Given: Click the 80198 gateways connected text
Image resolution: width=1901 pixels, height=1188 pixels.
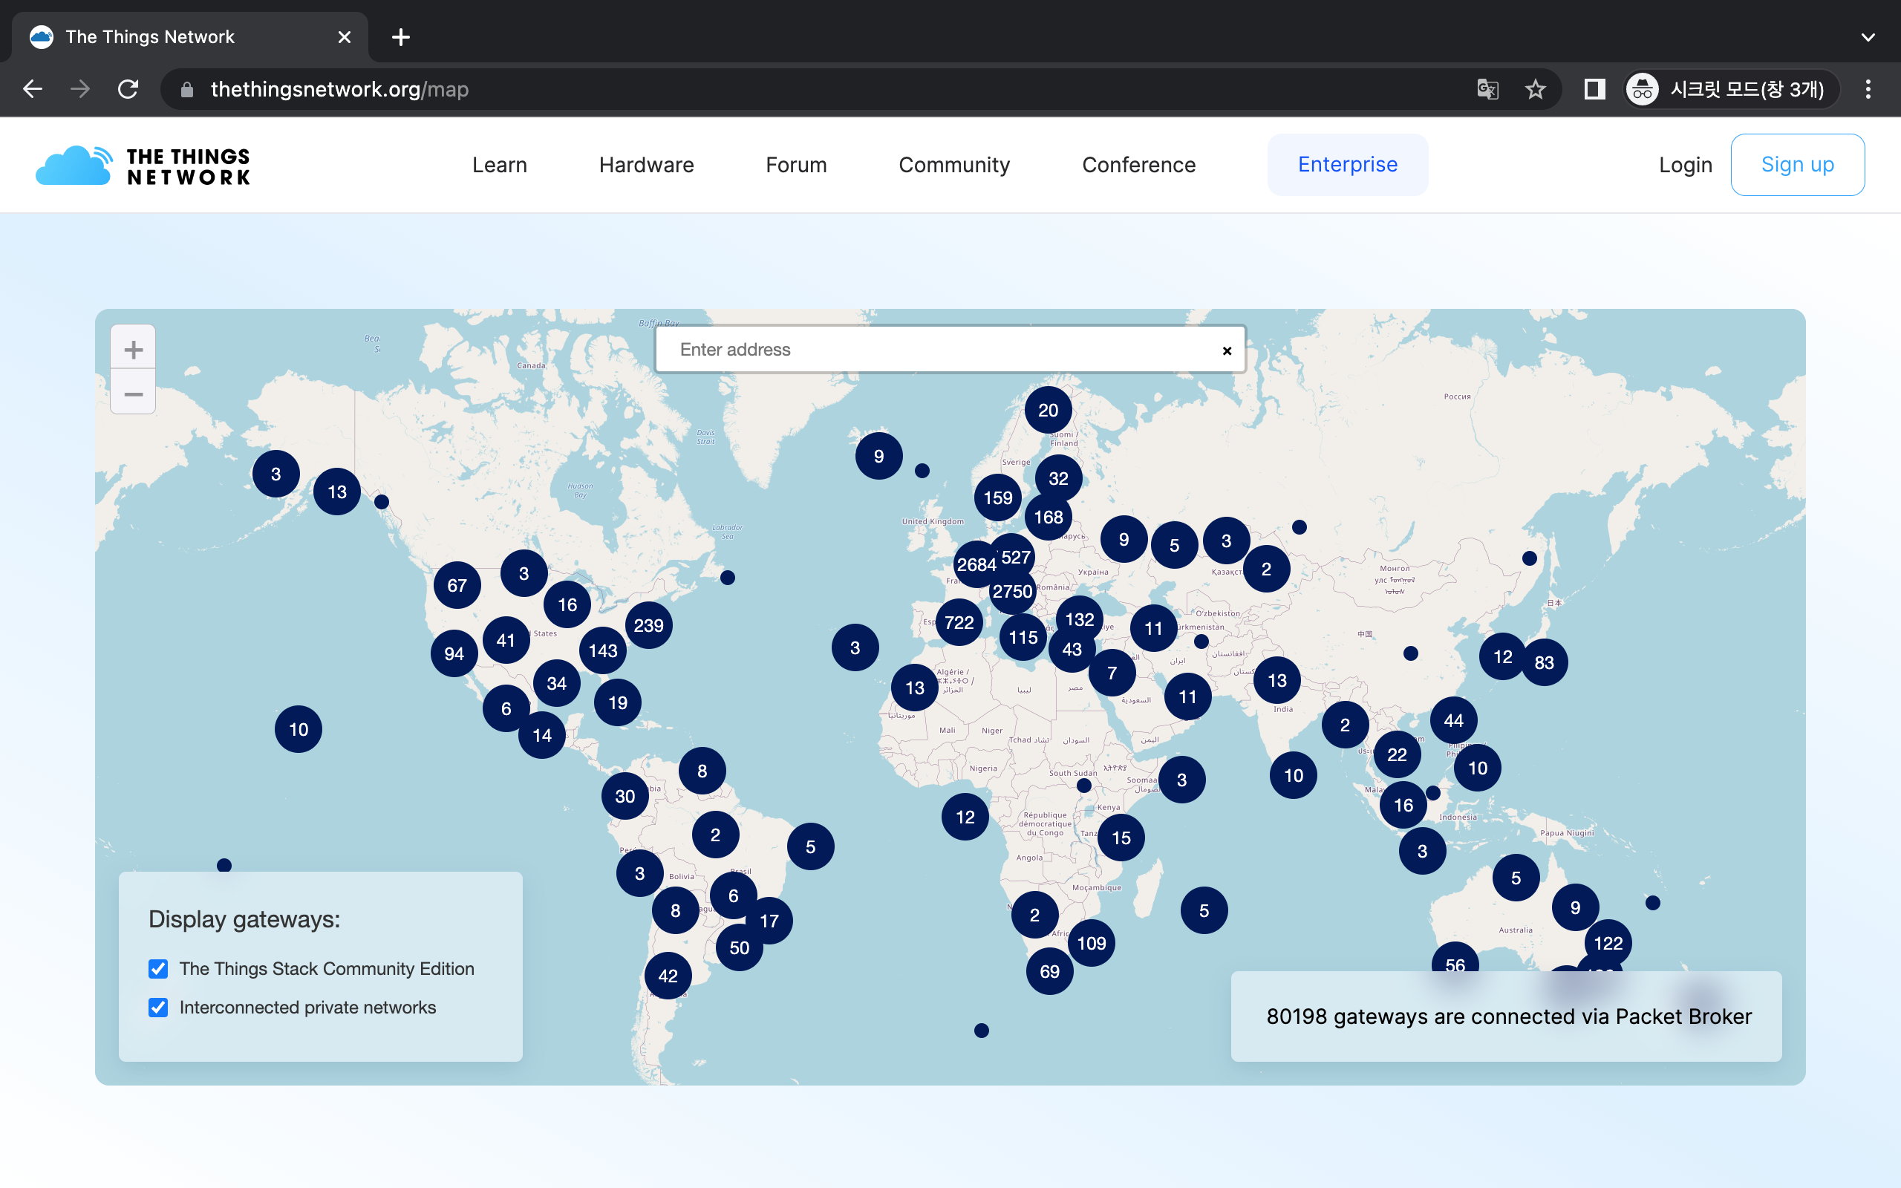Looking at the screenshot, I should [x=1509, y=1016].
